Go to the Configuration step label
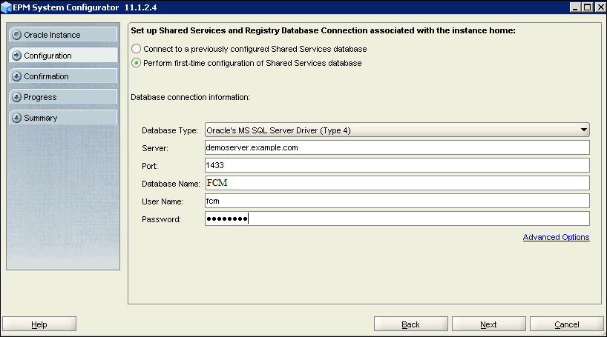This screenshot has width=607, height=337. click(47, 56)
